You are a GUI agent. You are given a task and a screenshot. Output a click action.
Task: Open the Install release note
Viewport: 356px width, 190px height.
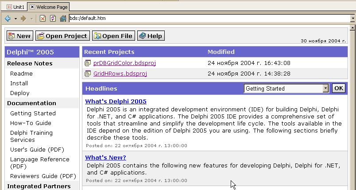(x=19, y=84)
